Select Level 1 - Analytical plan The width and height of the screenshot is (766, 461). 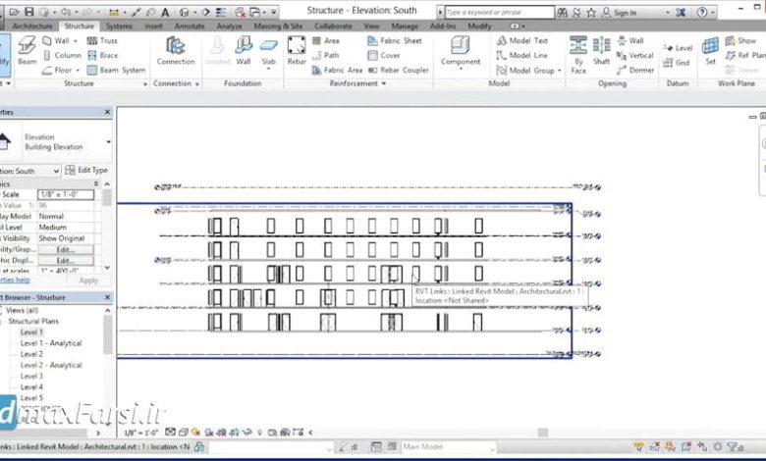coord(51,343)
